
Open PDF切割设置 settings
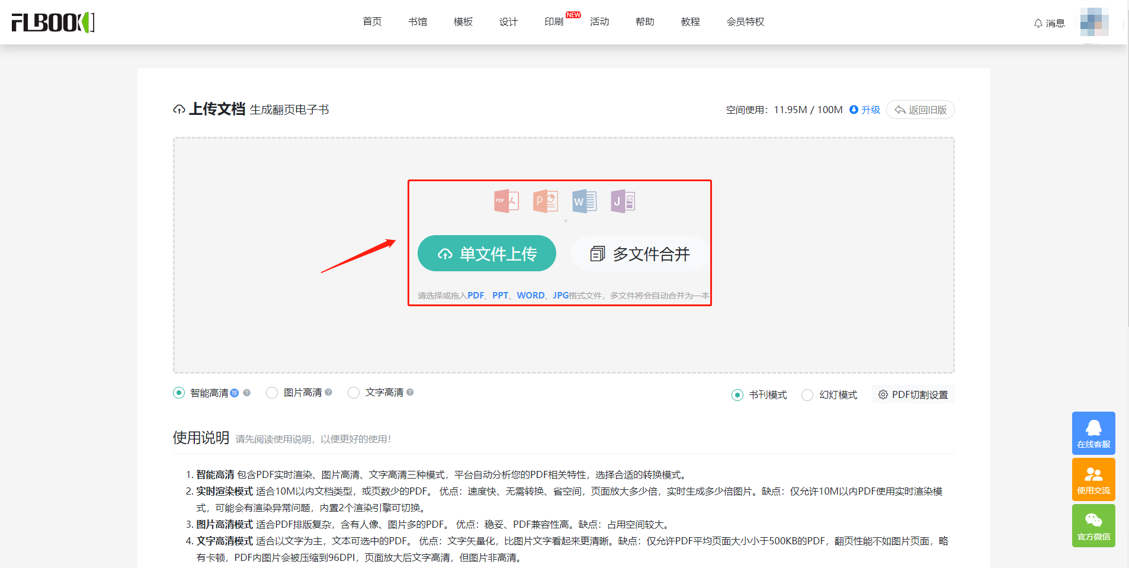point(913,394)
